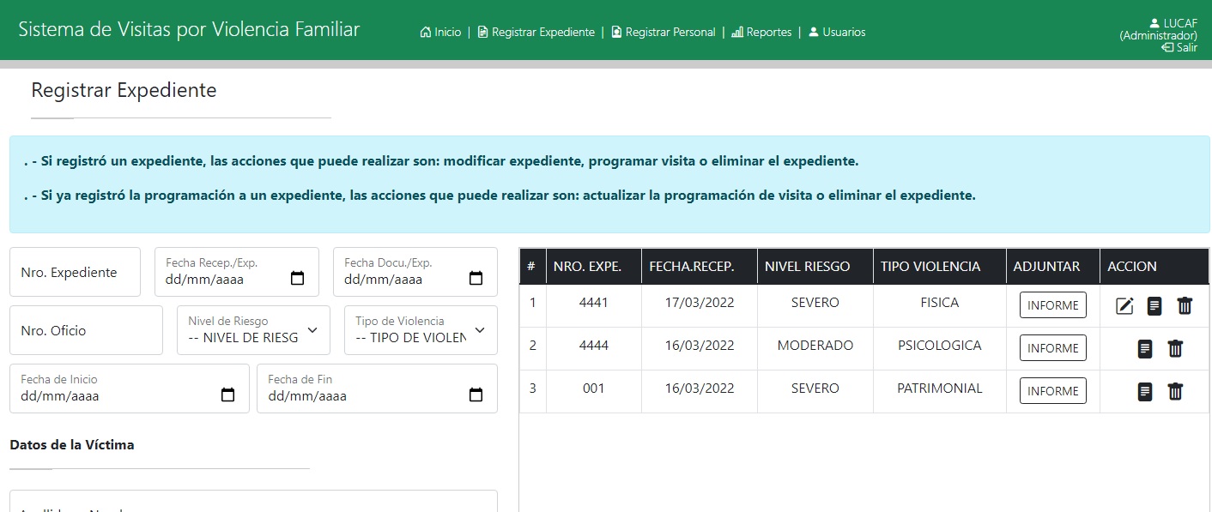Expand the Tipo de Violencia dropdown
Image resolution: width=1212 pixels, height=512 pixels.
click(x=421, y=330)
